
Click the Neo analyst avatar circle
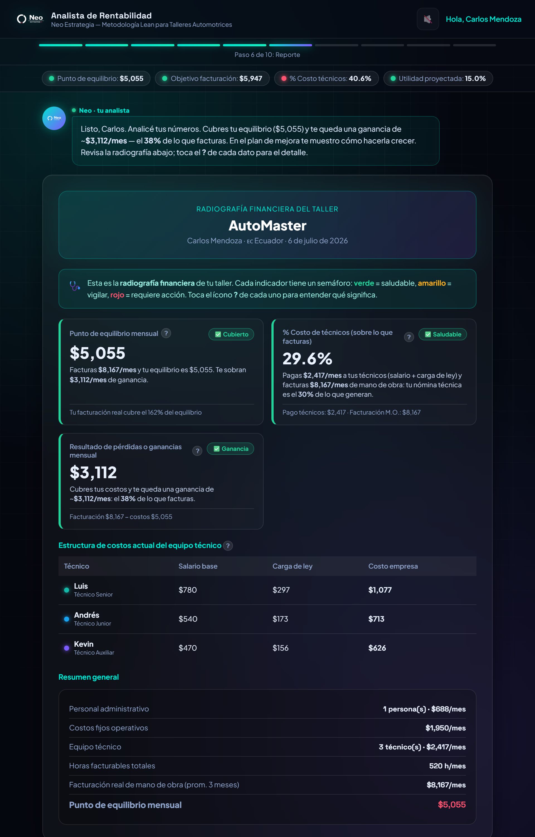(54, 118)
